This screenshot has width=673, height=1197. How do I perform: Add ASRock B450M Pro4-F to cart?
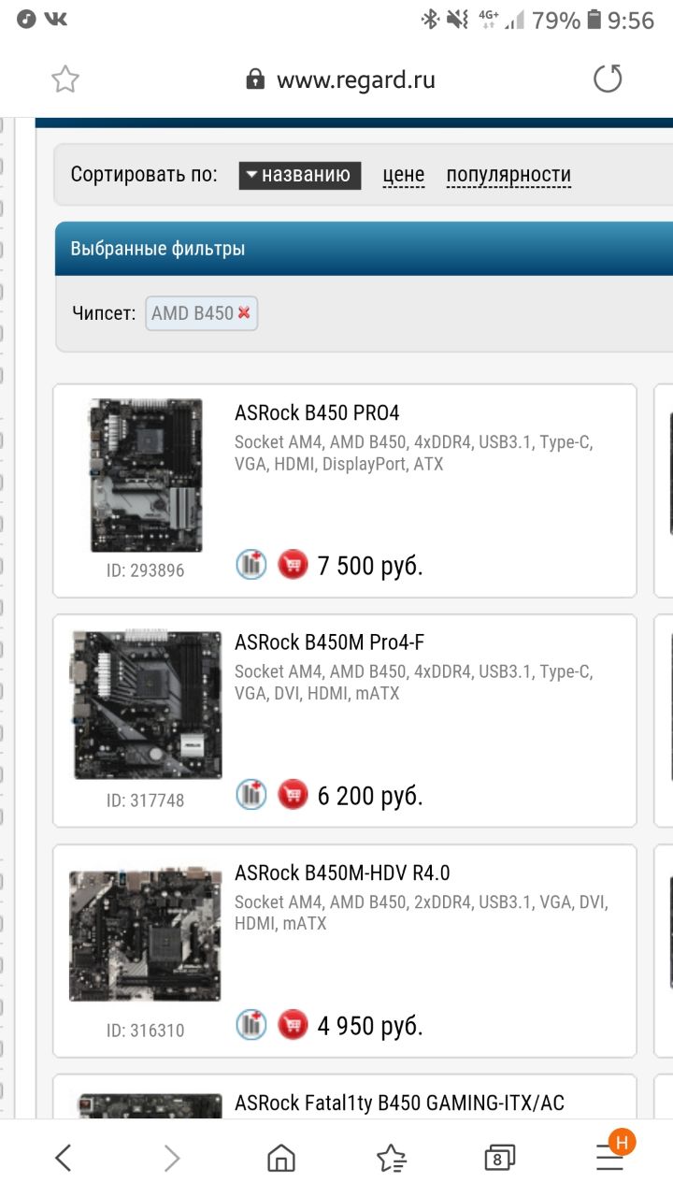pos(293,795)
